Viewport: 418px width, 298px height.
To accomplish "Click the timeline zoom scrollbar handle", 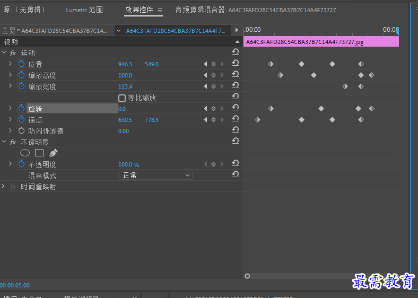I will [x=247, y=276].
